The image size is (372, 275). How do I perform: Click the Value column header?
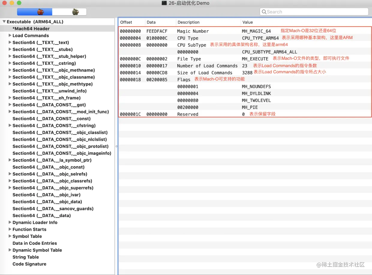click(x=306, y=22)
